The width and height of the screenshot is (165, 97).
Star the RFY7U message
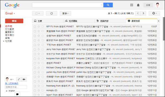pyautogui.click(x=39, y=27)
